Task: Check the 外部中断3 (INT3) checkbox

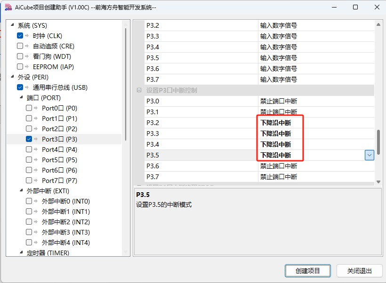Action: pos(29,232)
